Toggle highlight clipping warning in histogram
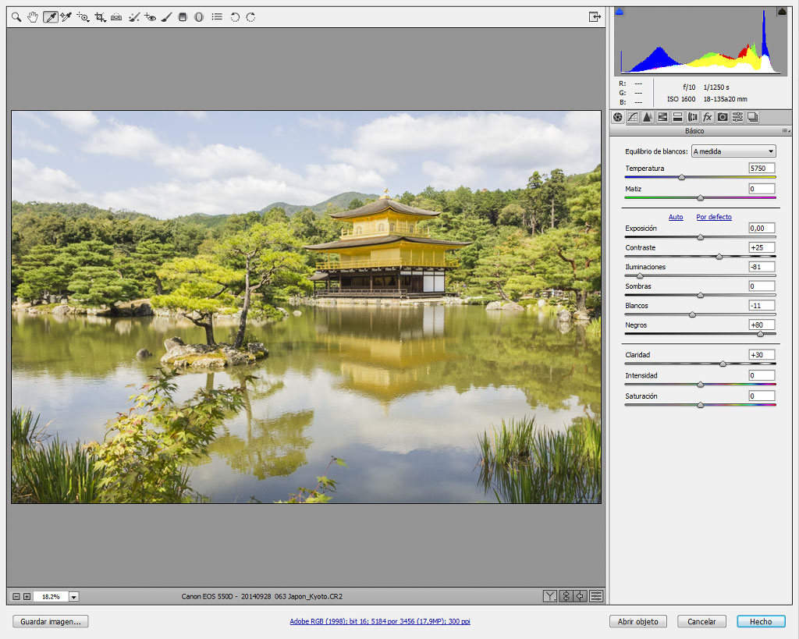 (782, 11)
